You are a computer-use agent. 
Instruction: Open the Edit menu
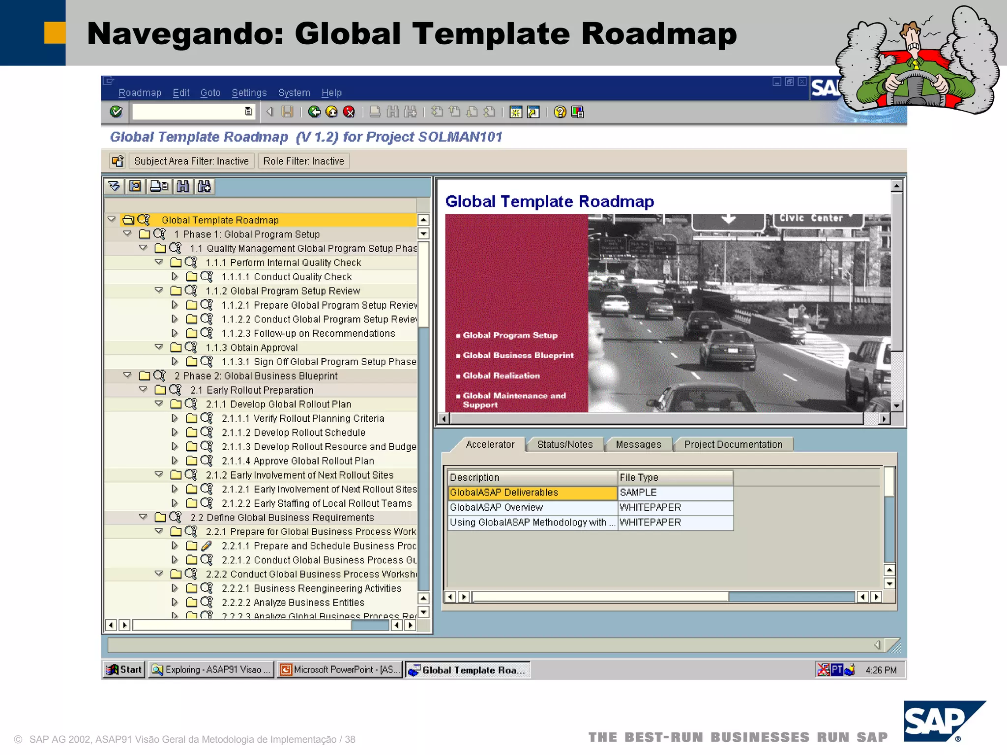point(181,92)
